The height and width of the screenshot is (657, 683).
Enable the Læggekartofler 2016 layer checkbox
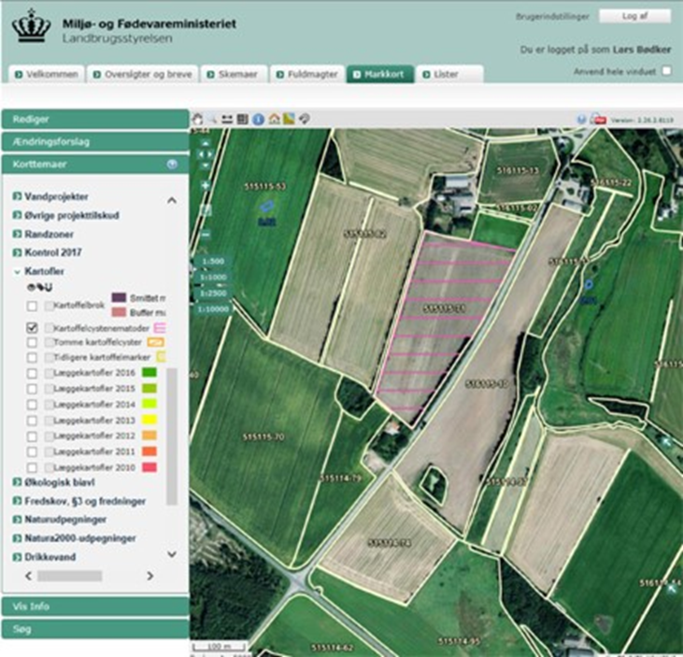point(33,373)
